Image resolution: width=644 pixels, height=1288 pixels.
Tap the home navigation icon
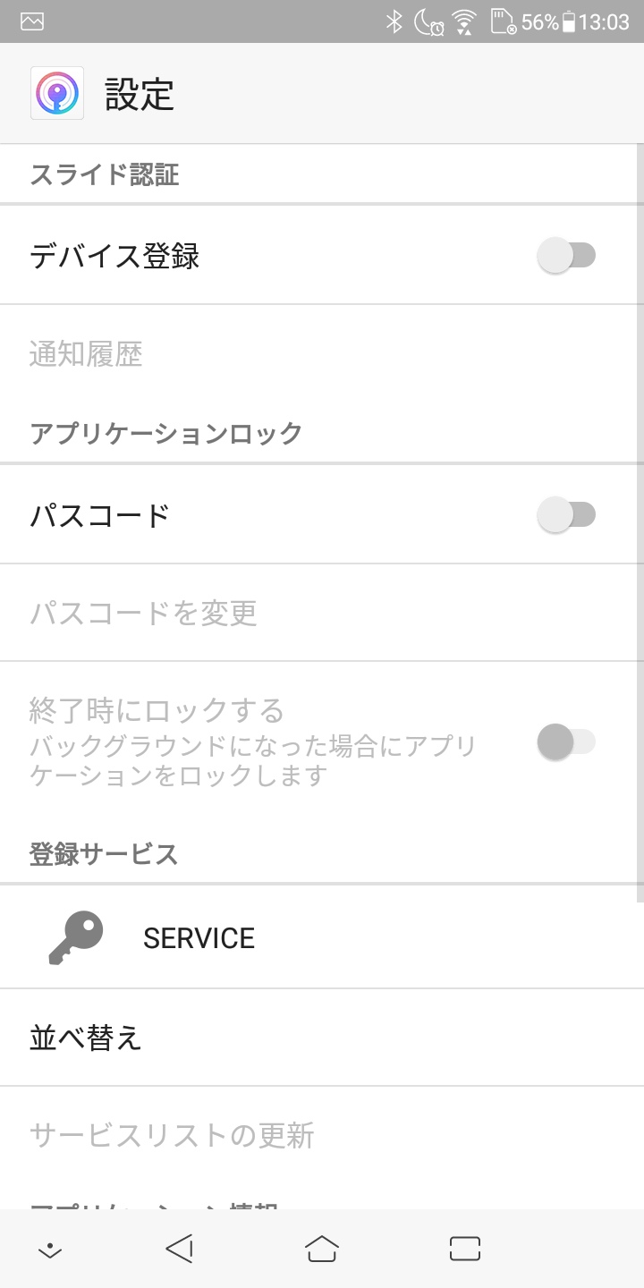[x=322, y=1249]
